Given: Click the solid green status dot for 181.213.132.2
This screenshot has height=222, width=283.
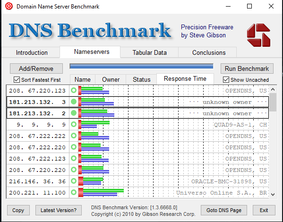Looking at the screenshot, I should click(74, 113).
